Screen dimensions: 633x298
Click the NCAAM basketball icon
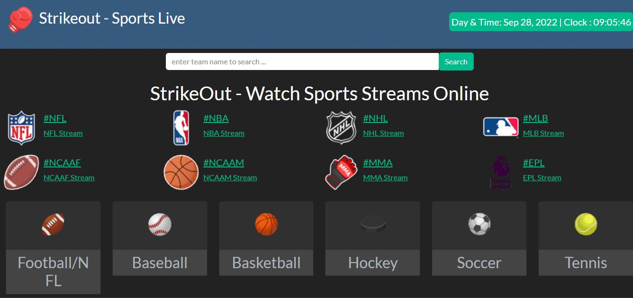181,172
